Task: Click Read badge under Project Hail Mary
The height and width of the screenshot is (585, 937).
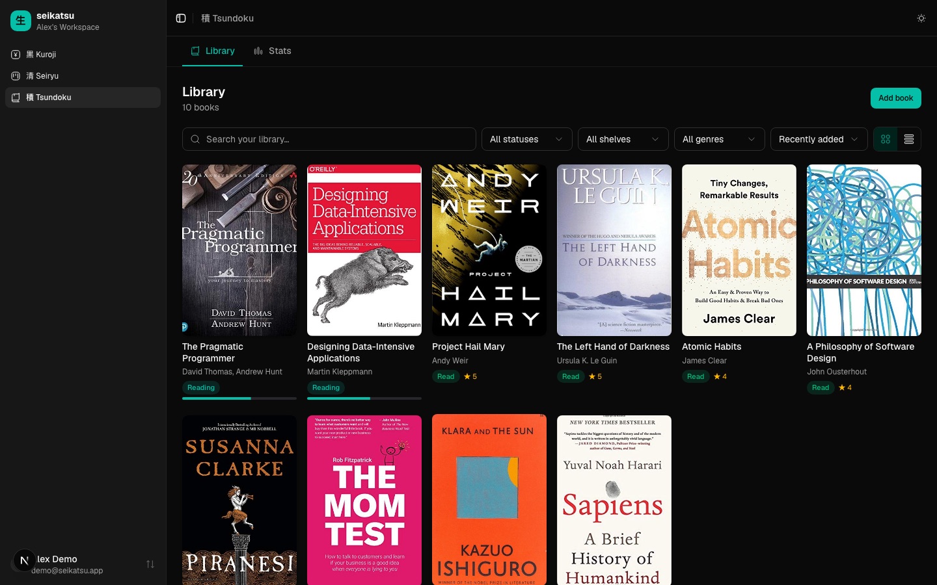Action: [x=446, y=377]
